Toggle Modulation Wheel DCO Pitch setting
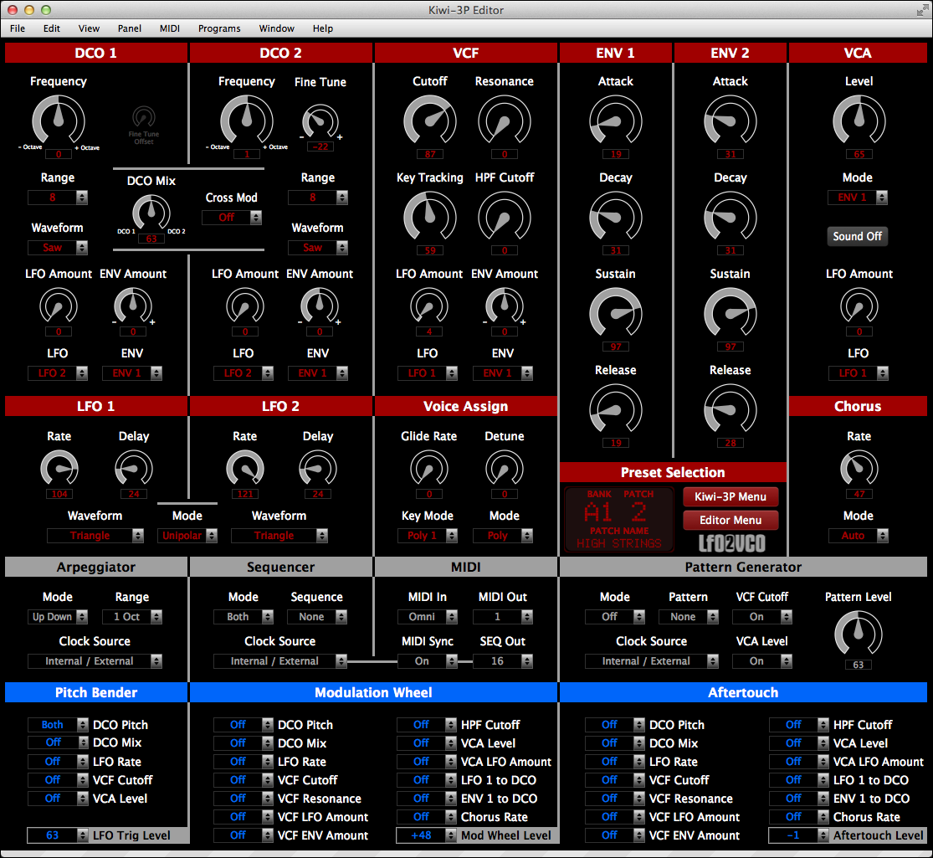The height and width of the screenshot is (858, 933). (244, 725)
